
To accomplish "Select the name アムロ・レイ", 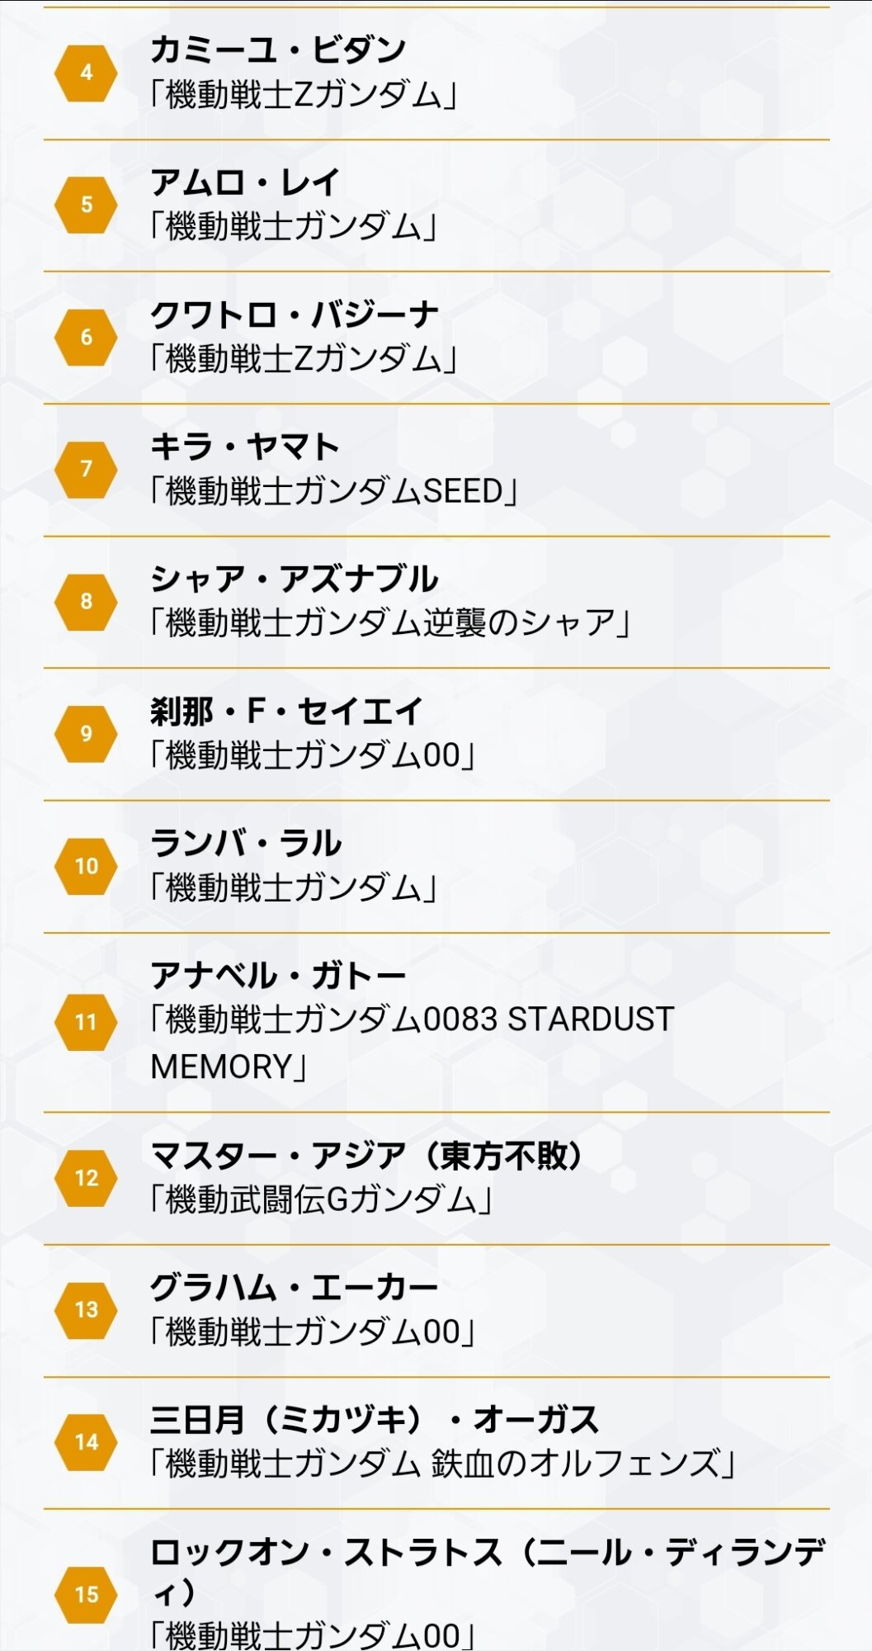I will click(x=245, y=182).
